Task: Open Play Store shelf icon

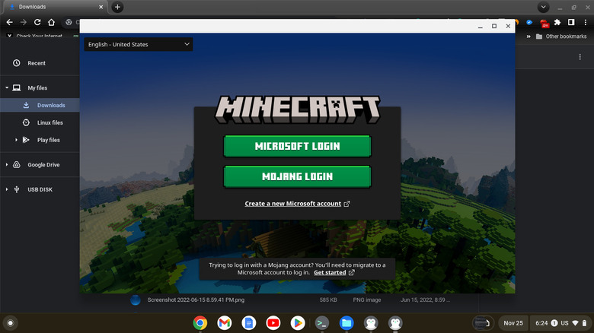Action: pos(297,323)
